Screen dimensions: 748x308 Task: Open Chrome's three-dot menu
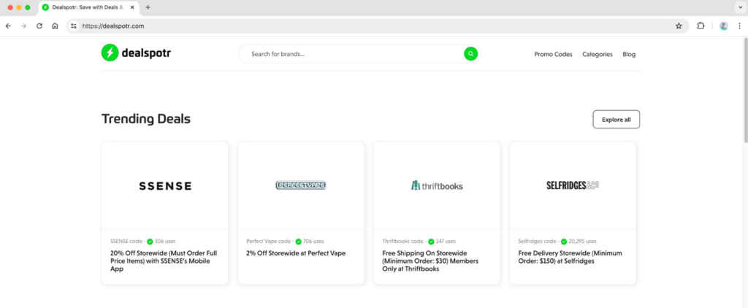tap(739, 26)
